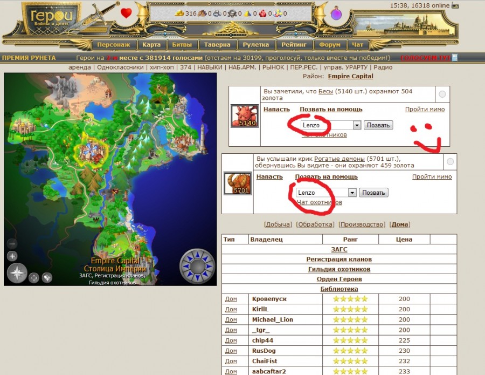485x375 pixels.
Task: Click Позвать button in Рогатые демоны encounter
Action: (373, 193)
